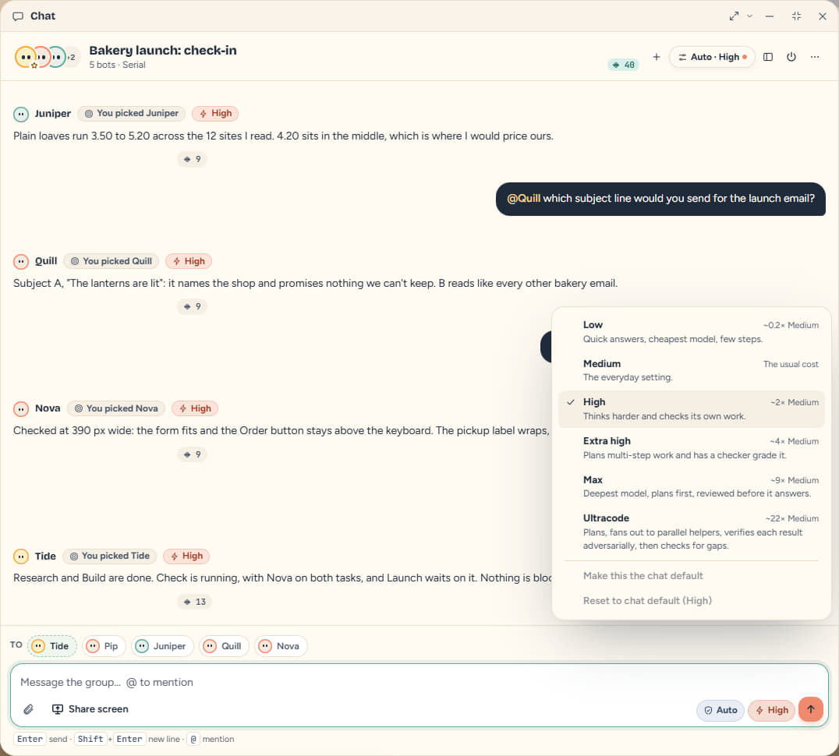
Task: Click the Share screen button
Action: (90, 709)
